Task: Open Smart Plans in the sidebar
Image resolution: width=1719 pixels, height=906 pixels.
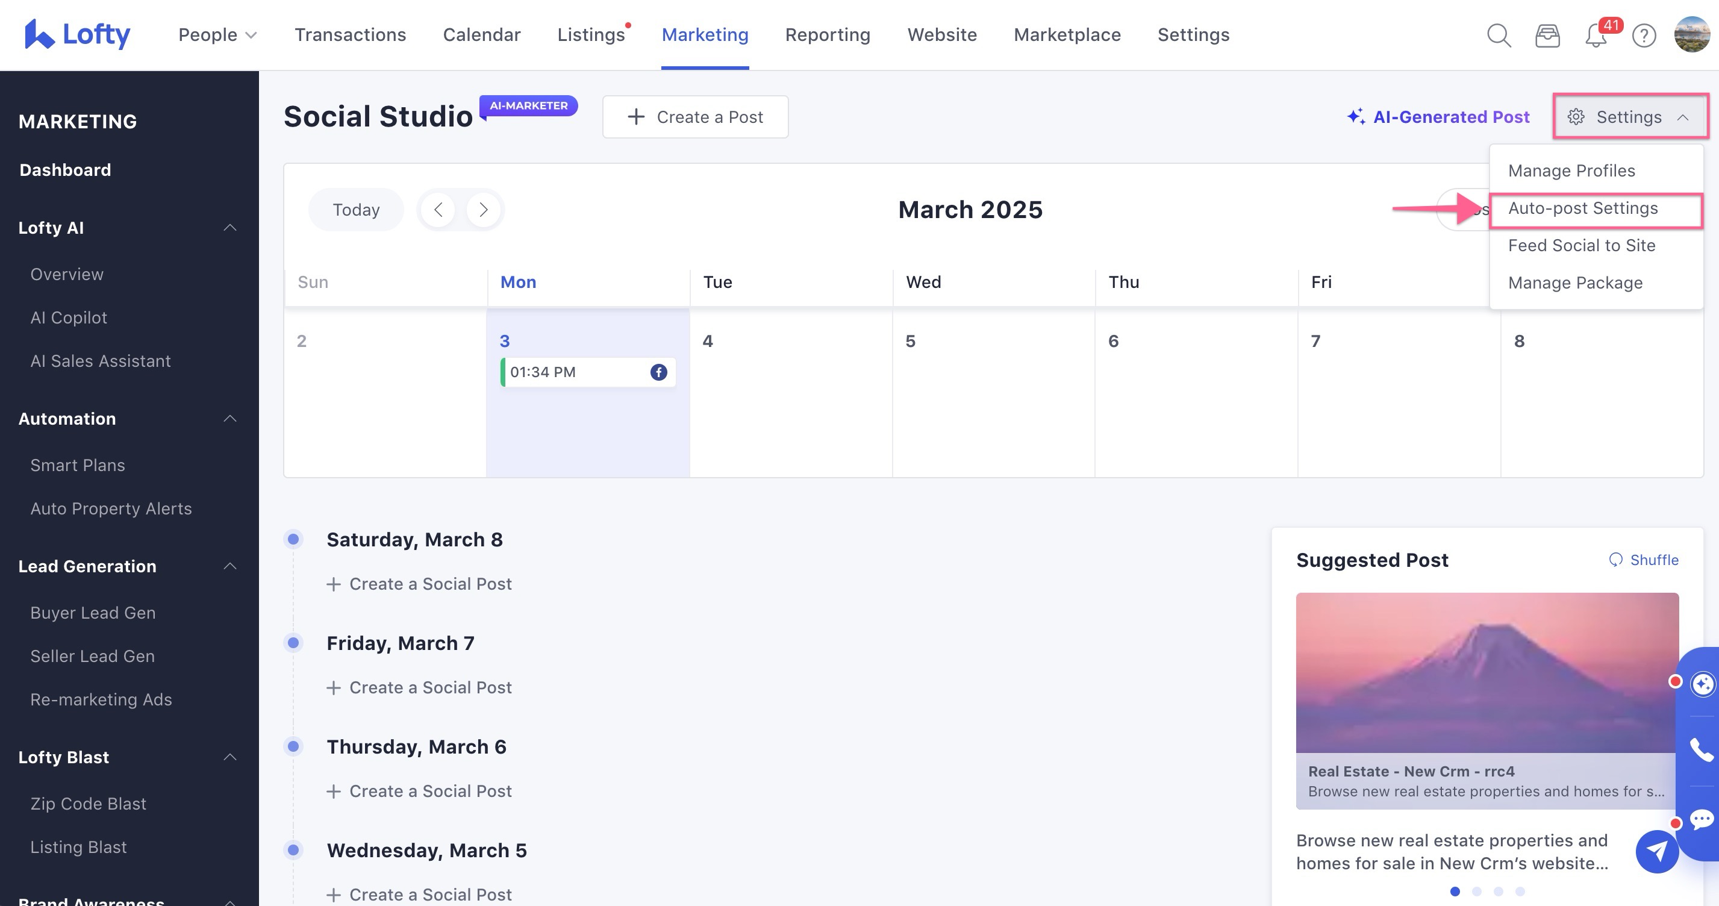Action: 78,466
